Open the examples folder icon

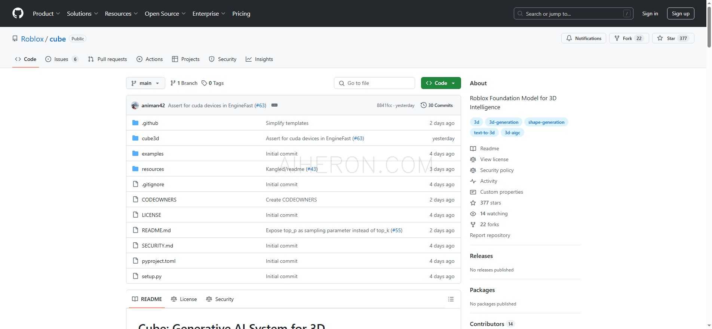135,154
